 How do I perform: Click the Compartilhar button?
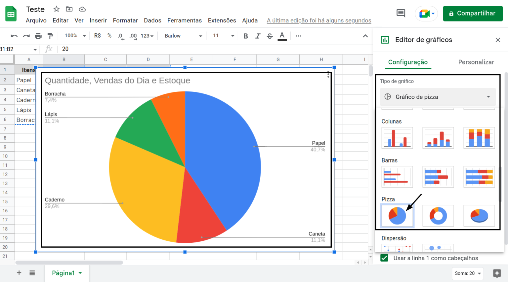pyautogui.click(x=473, y=14)
